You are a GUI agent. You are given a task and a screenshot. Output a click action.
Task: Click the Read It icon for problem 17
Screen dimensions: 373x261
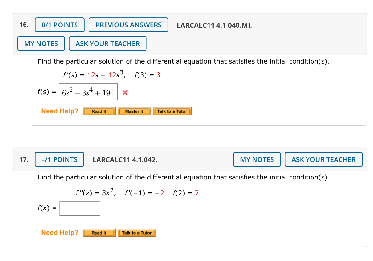pos(99,233)
